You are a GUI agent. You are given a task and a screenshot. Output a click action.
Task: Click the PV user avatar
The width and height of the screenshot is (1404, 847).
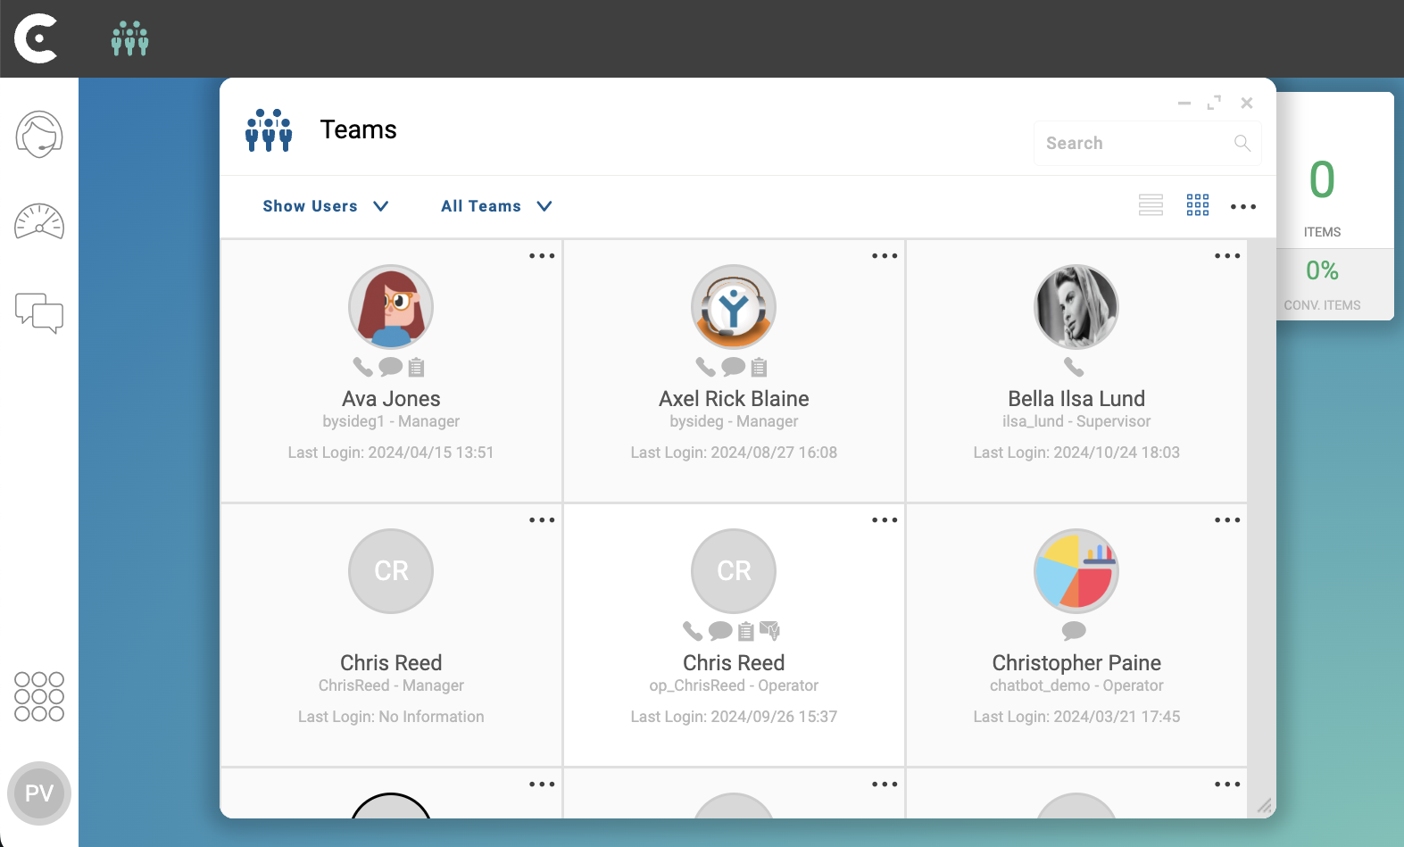click(39, 793)
